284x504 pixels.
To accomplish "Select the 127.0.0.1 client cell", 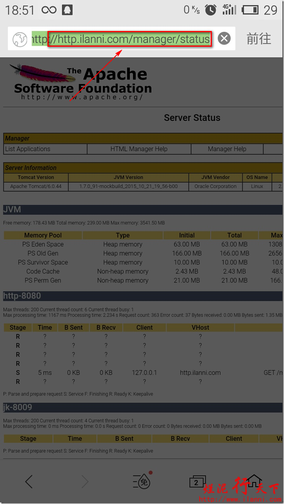I will click(x=145, y=373).
